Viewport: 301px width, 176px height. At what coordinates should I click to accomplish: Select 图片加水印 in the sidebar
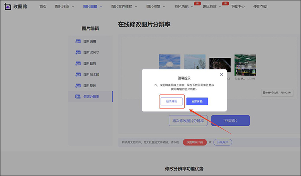click(90, 74)
